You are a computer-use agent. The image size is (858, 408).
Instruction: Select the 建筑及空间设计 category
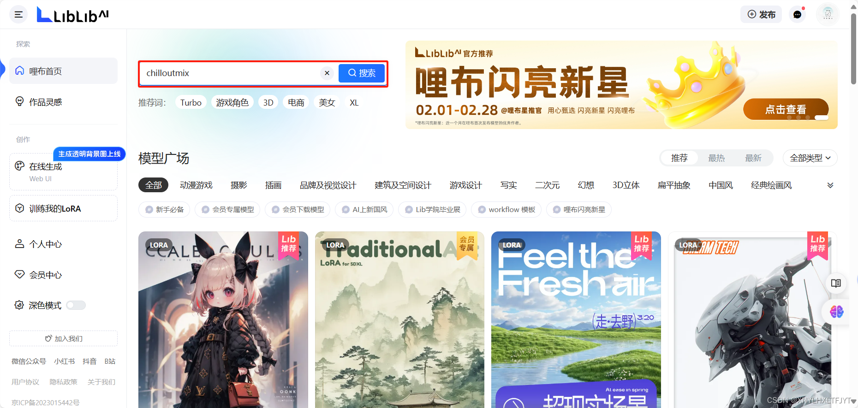[403, 185]
